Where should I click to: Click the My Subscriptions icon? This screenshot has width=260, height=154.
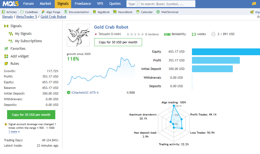point(11,41)
